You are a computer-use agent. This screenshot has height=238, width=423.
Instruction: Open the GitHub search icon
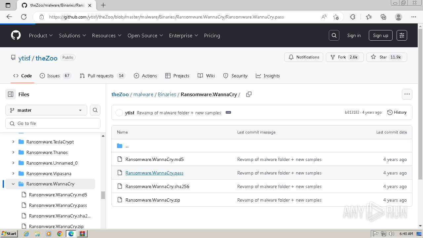click(x=334, y=35)
